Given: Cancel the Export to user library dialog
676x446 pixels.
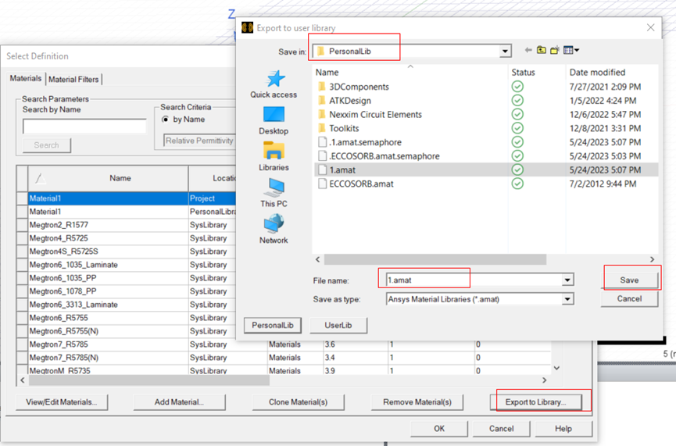Looking at the screenshot, I should 629,298.
